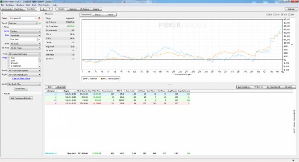Open the All Tournament Speeds dropdown
Viewport: 299px width, 162px height.
pos(24,71)
